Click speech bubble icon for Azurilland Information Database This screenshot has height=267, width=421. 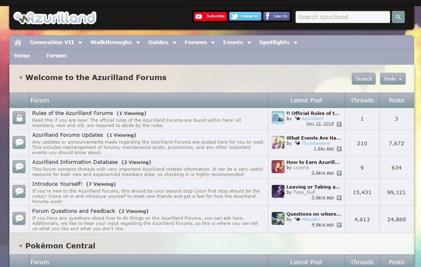tap(19, 167)
